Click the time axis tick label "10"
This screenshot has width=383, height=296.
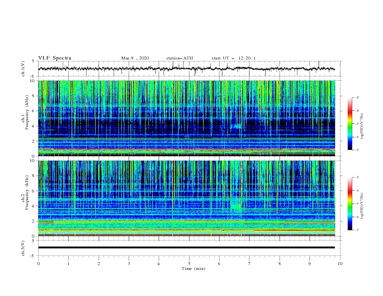coord(340,264)
